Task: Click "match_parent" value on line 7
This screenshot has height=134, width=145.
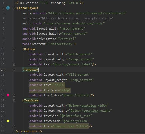Action: pyautogui.click(x=74, y=34)
